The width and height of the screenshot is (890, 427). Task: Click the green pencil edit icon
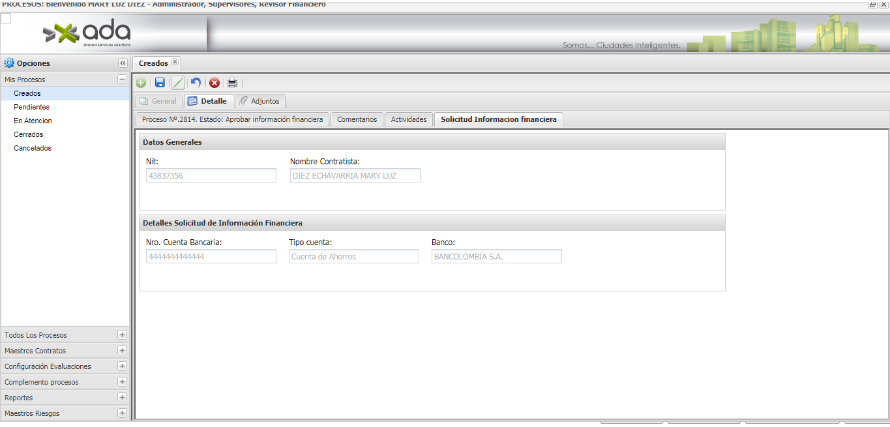178,83
